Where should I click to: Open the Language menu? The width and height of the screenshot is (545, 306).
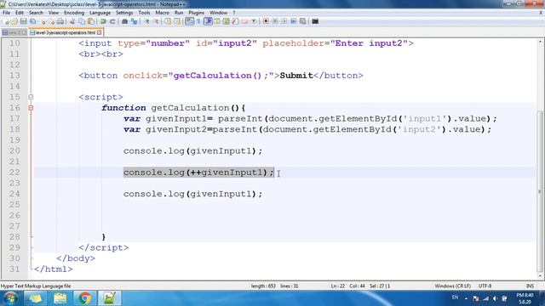click(x=100, y=13)
